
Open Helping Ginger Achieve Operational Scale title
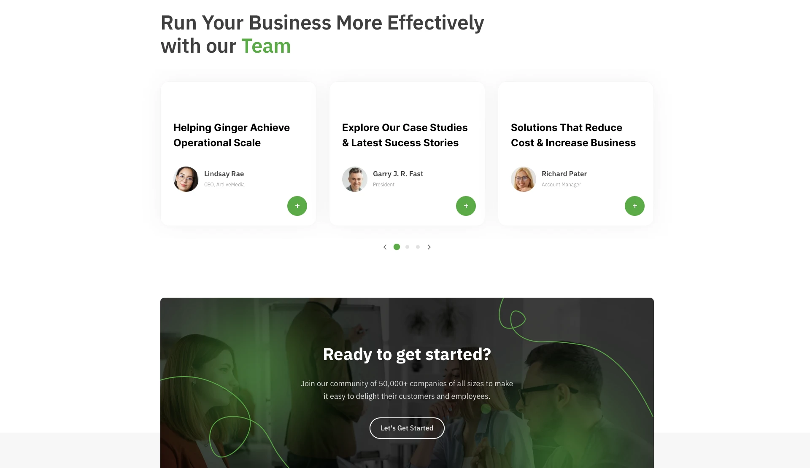pos(232,135)
